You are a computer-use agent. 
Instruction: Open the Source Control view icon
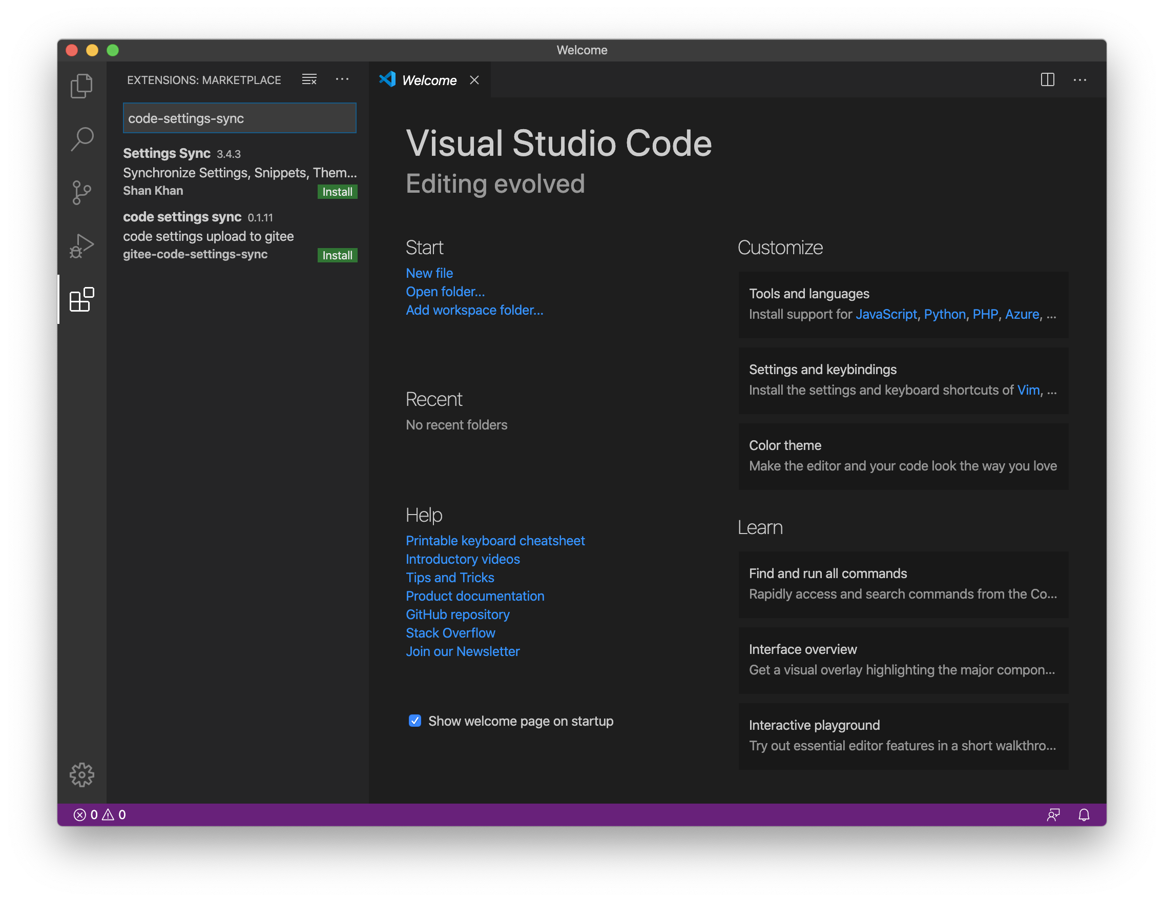(81, 193)
